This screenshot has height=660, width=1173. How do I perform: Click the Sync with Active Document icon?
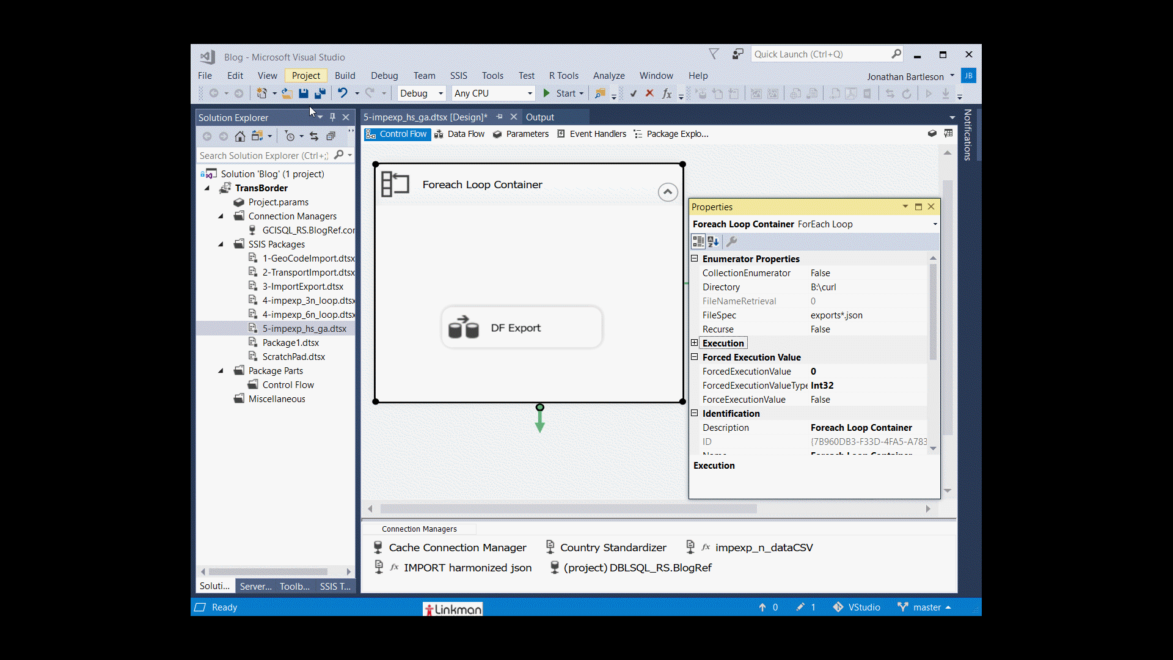(x=314, y=136)
